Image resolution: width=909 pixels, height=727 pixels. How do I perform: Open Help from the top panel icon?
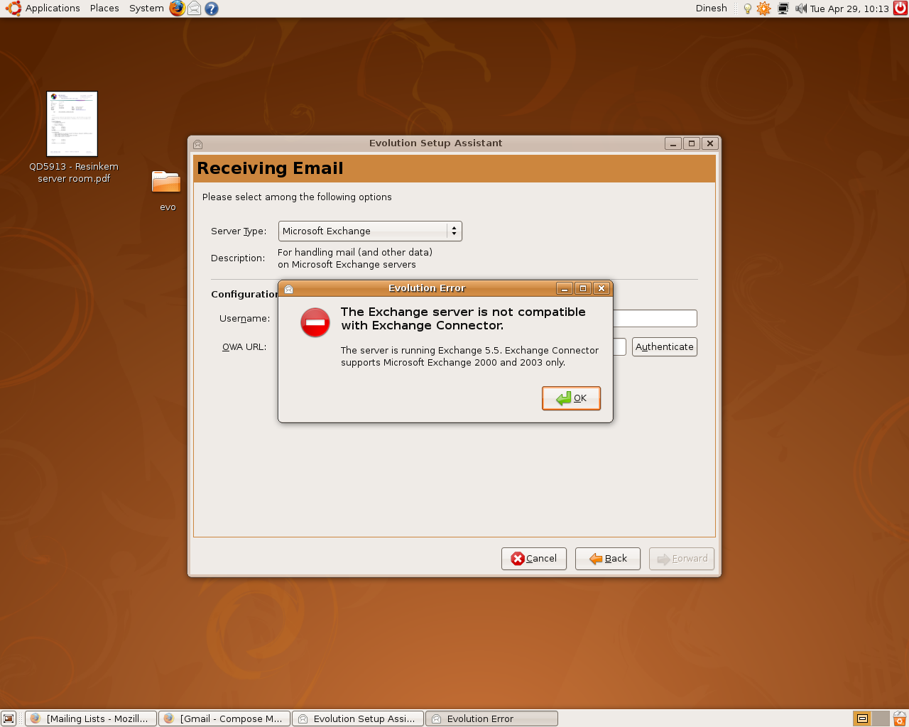[x=212, y=9]
